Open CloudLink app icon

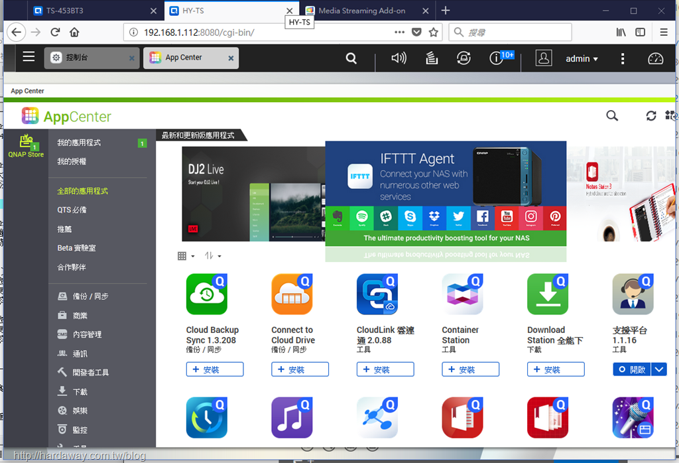[377, 294]
